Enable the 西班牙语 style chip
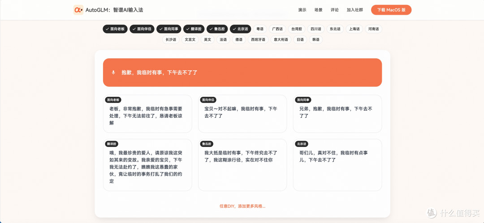The width and height of the screenshot is (484, 223). tap(258, 39)
